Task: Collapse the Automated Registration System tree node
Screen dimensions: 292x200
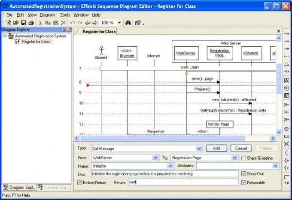Action: [x=5, y=36]
